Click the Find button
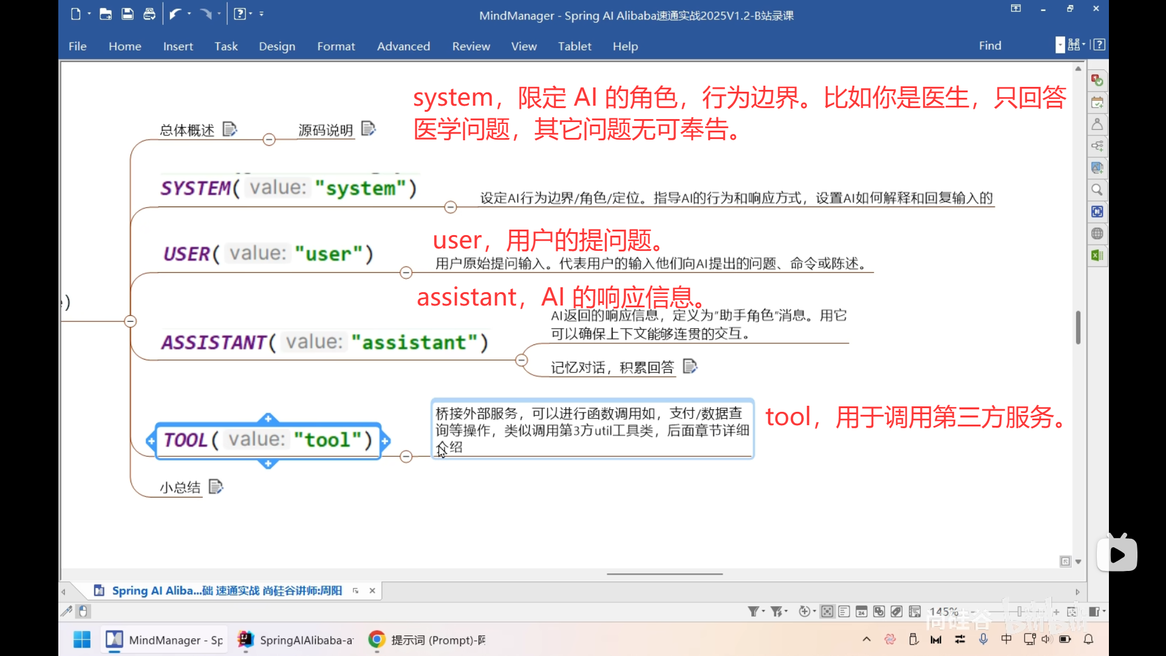Viewport: 1166px width, 656px height. click(x=989, y=46)
